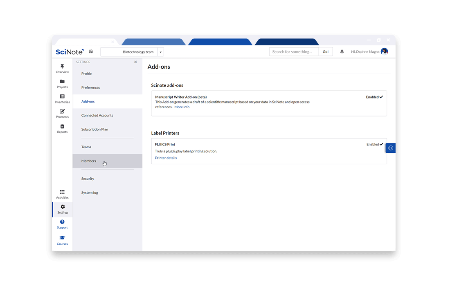
Task: Select the Projects icon in sidebar
Action: coord(62,83)
